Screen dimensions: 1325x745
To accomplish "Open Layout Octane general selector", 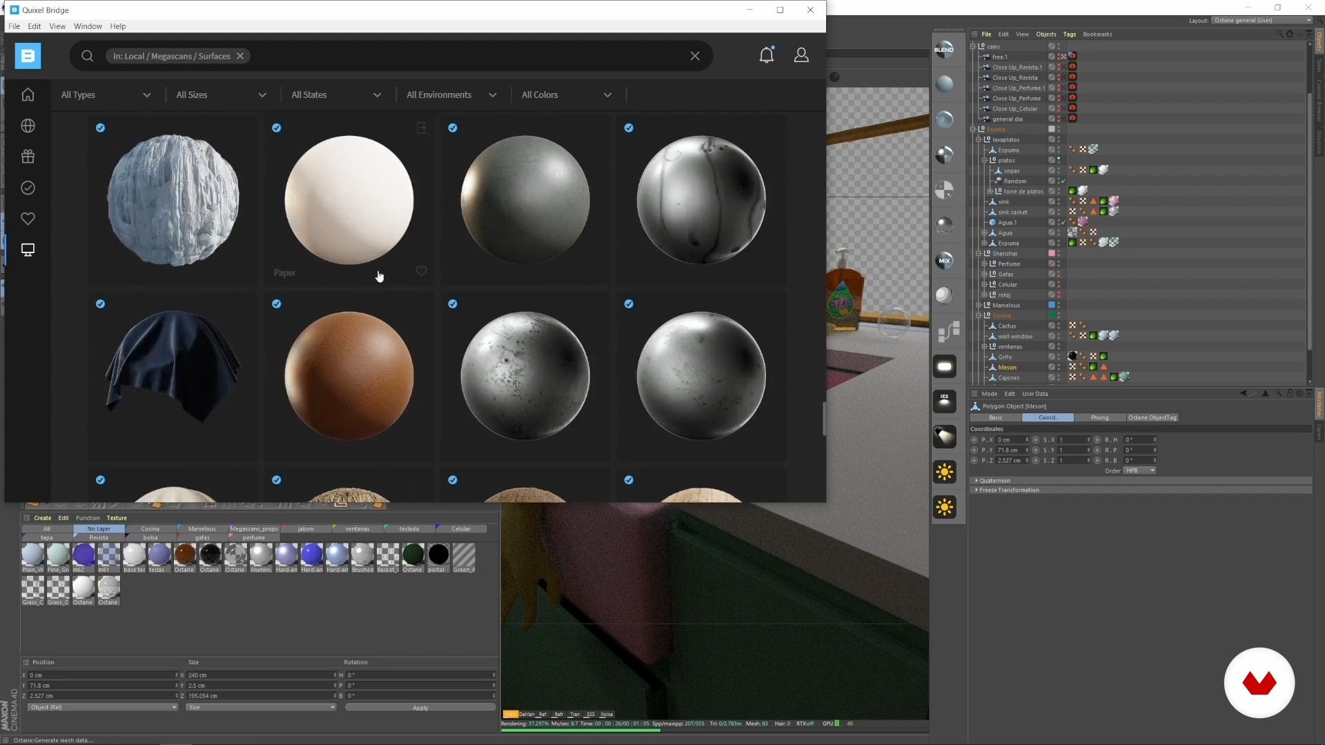I will 1262,20.
